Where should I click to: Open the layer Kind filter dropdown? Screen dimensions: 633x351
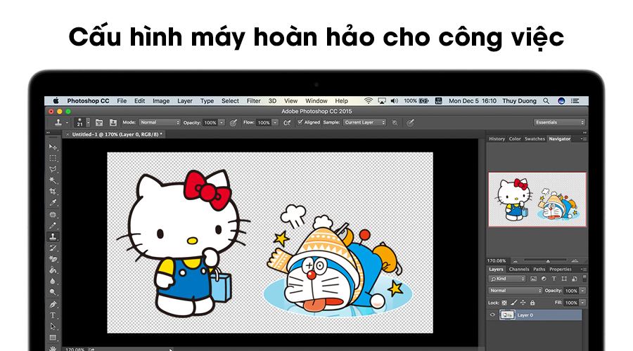pos(506,279)
